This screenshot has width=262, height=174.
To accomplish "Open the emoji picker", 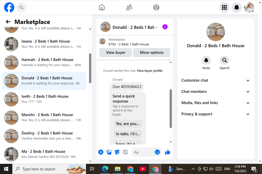I will 157,152.
